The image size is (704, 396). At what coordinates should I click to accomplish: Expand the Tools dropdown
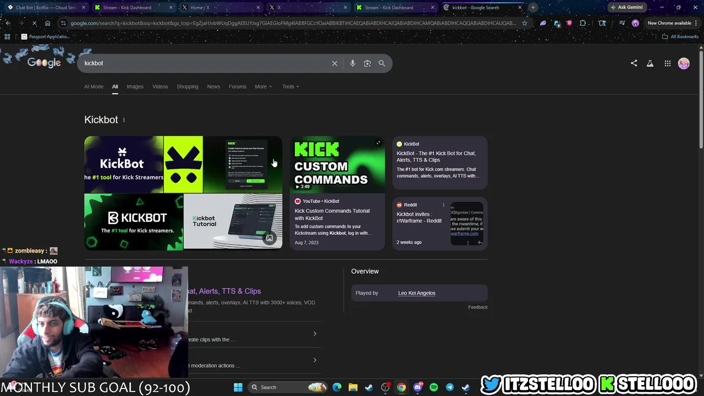point(290,86)
